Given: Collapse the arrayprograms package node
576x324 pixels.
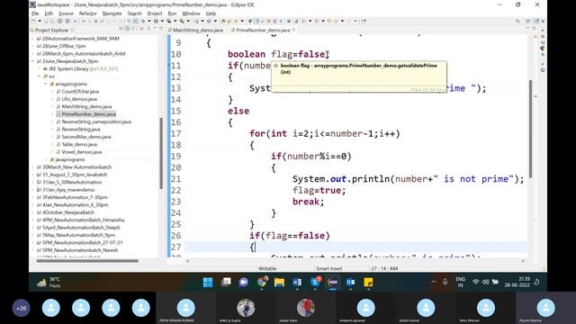Looking at the screenshot, I should [x=46, y=84].
